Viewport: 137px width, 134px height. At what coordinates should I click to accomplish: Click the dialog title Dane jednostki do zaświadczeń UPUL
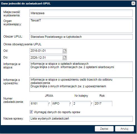(26, 4)
